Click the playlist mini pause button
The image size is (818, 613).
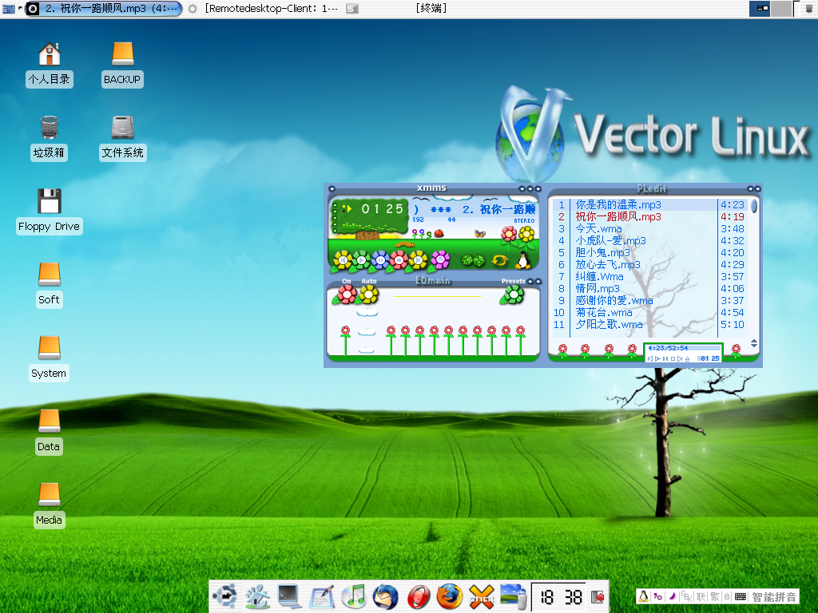point(665,358)
